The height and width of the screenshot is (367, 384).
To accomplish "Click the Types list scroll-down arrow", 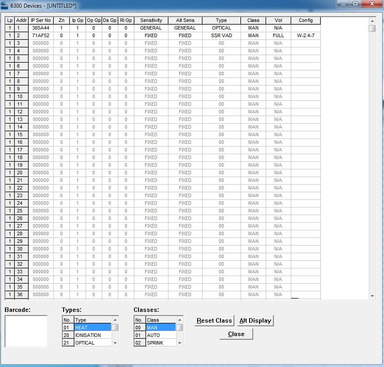I will [115, 343].
